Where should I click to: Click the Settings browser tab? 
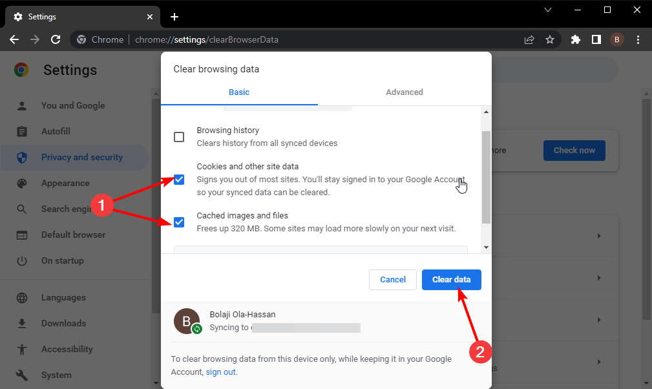click(x=82, y=17)
